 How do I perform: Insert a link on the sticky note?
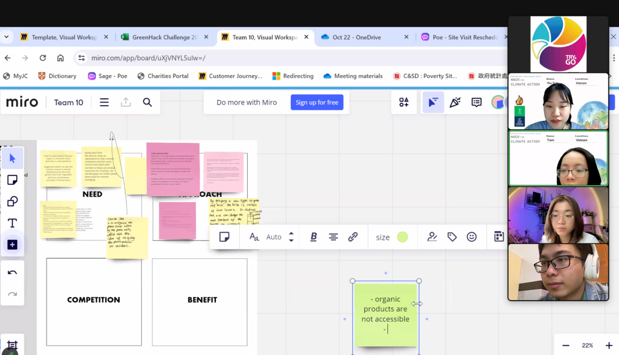tap(353, 237)
